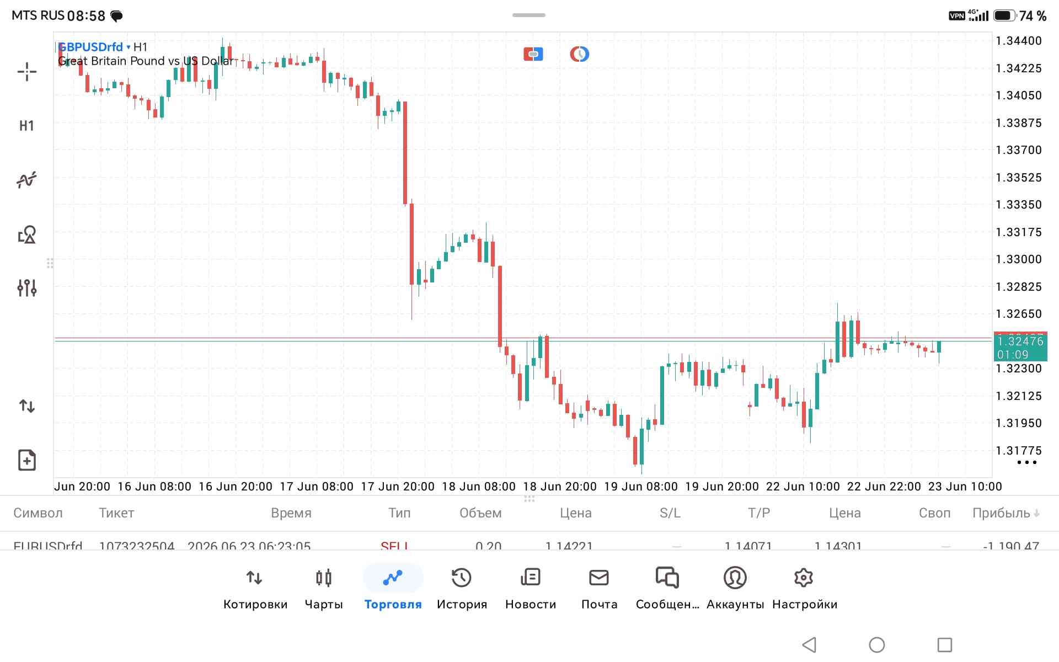Screen dimensions: 1059x662
Task: Tap the Android back navigation button
Action: (809, 644)
